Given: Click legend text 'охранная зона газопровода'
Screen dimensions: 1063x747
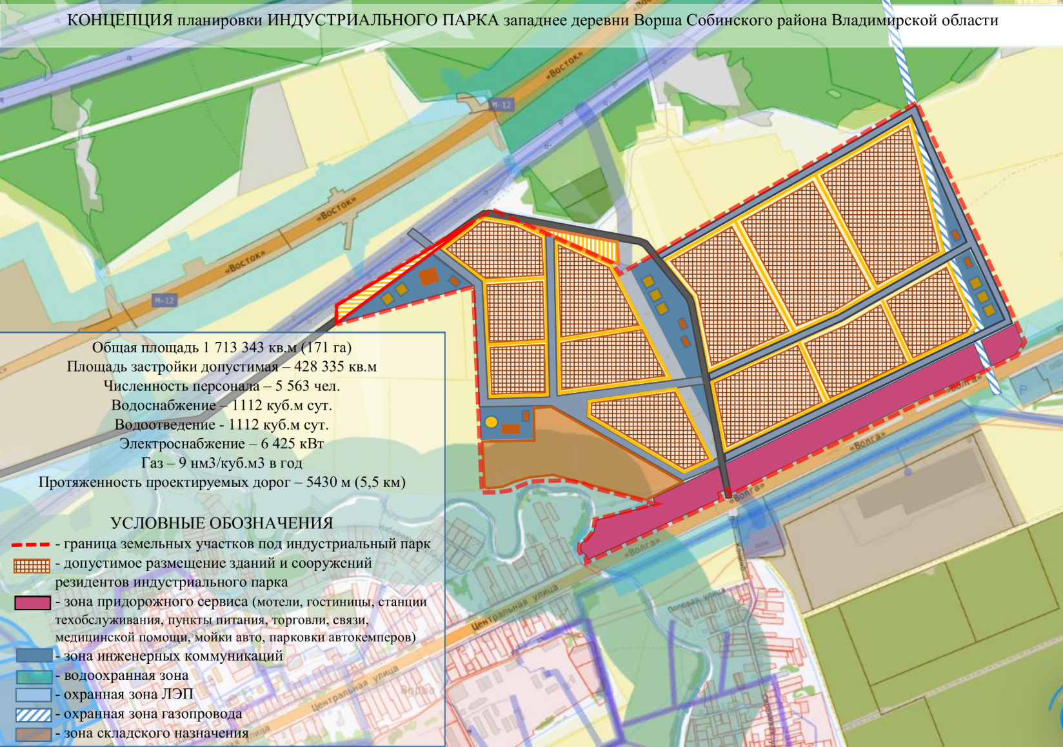Looking at the screenshot, I should 153,714.
